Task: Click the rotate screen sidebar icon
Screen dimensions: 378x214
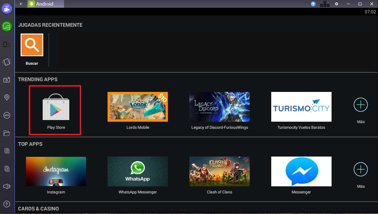Action: (x=7, y=62)
